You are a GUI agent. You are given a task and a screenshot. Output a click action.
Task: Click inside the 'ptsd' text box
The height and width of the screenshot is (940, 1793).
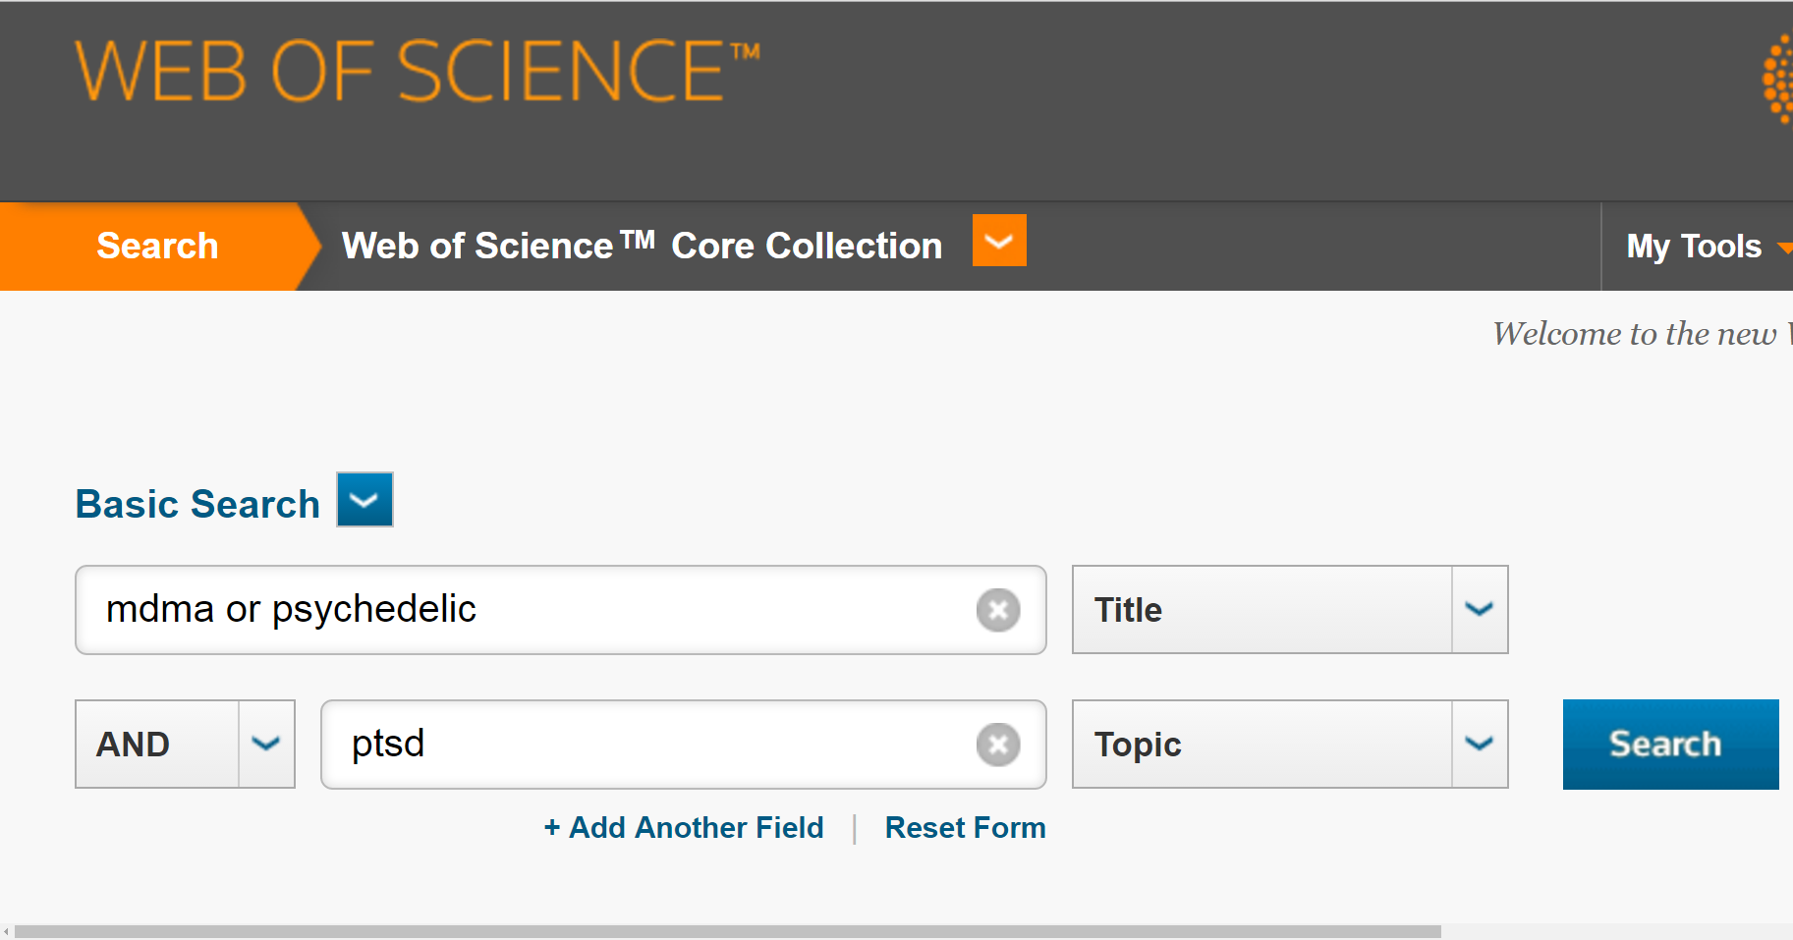pos(648,745)
